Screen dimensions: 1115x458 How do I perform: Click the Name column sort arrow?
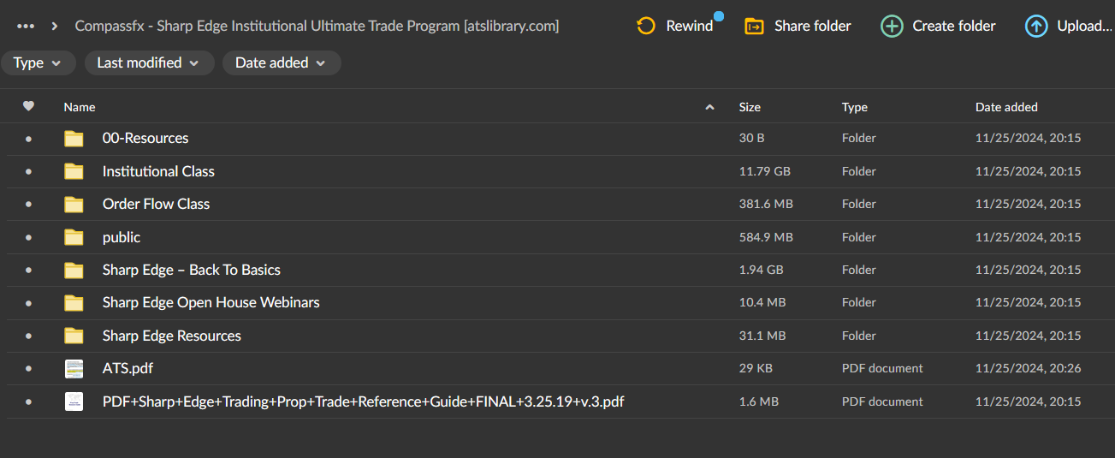709,107
